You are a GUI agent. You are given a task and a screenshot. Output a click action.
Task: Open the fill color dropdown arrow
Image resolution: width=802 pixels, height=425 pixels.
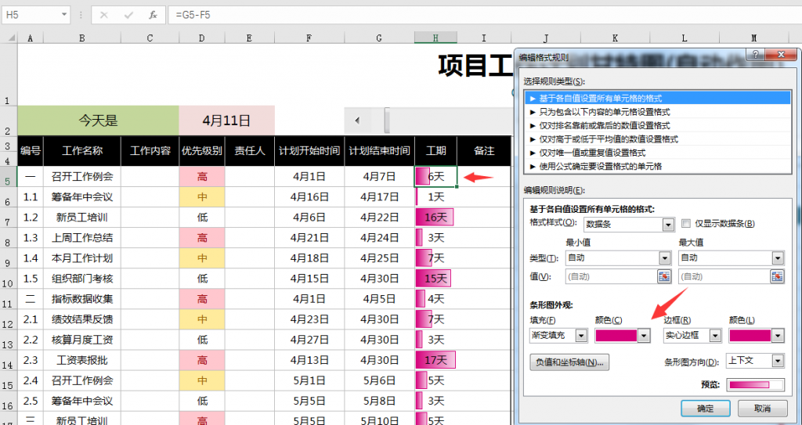[644, 336]
